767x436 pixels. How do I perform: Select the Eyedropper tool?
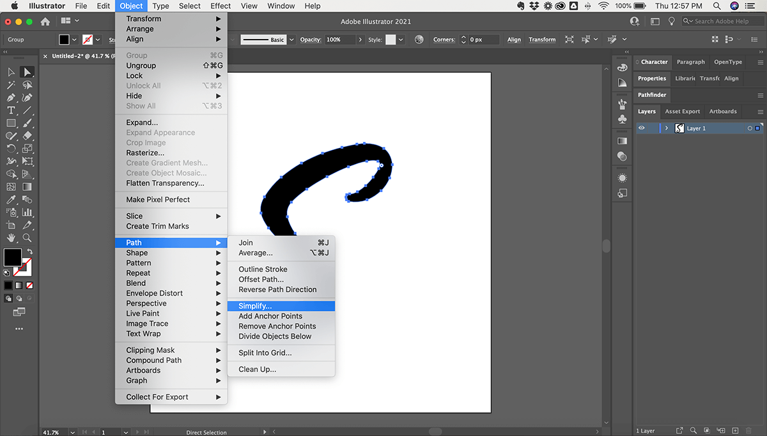click(x=11, y=200)
